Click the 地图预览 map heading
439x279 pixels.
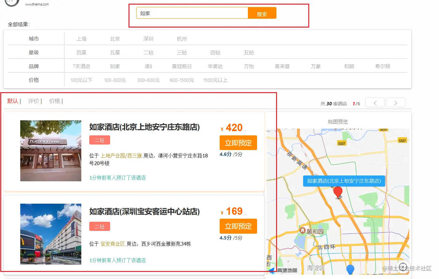(338, 122)
